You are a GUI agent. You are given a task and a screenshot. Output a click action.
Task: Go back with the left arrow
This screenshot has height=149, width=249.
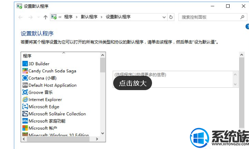click(x=21, y=17)
